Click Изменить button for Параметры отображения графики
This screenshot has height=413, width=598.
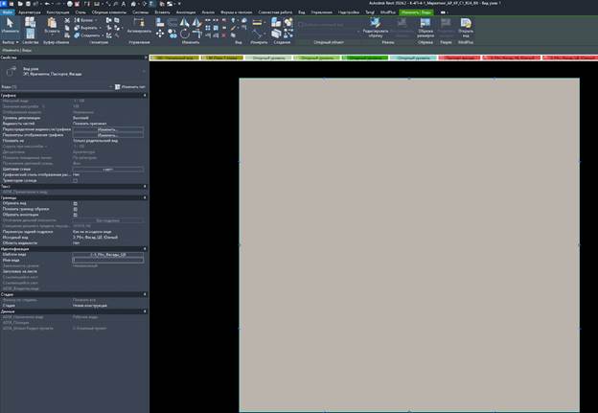(108, 135)
